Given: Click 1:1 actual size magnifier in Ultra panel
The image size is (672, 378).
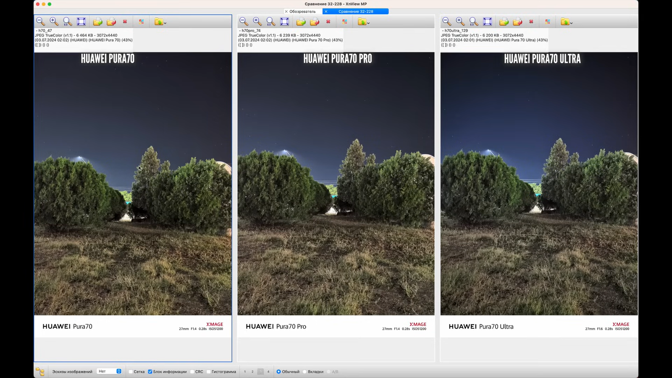Looking at the screenshot, I should click(473, 21).
